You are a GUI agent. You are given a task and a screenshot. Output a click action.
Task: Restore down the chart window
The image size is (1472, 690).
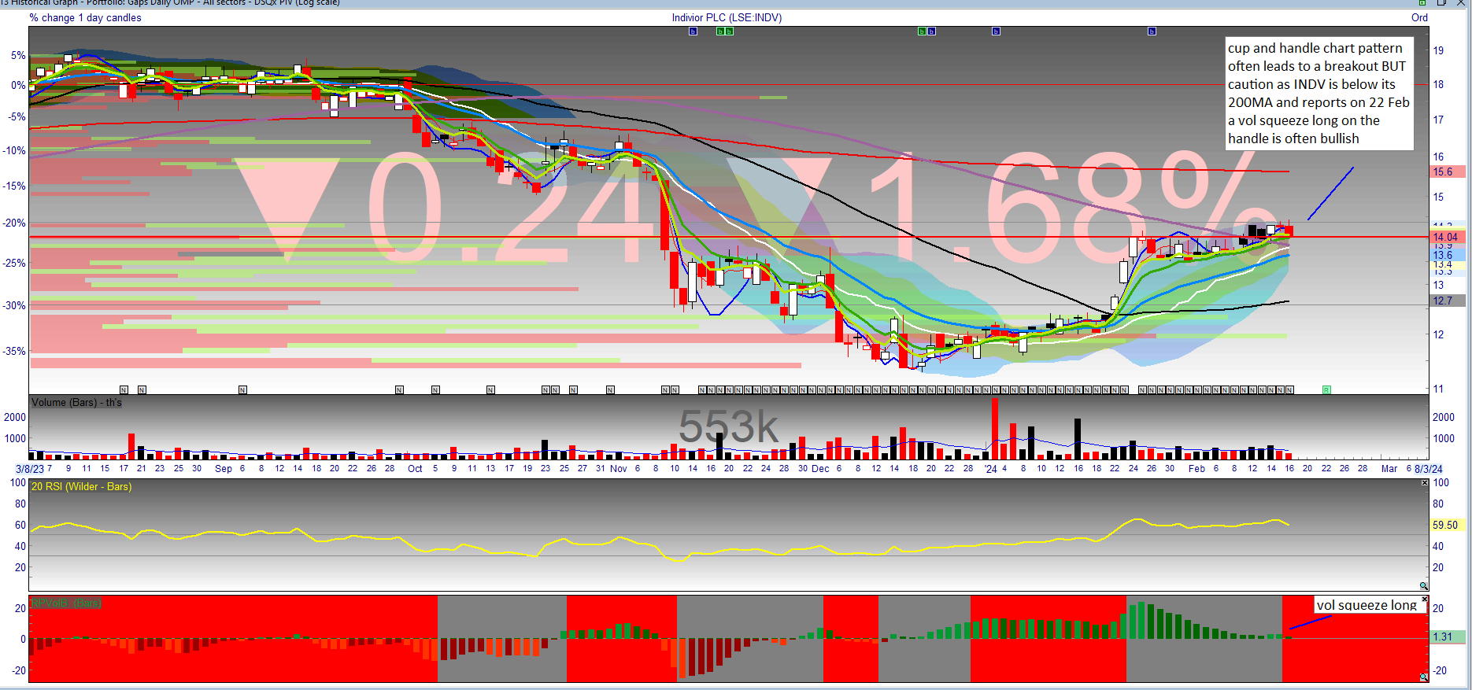pos(1441,3)
